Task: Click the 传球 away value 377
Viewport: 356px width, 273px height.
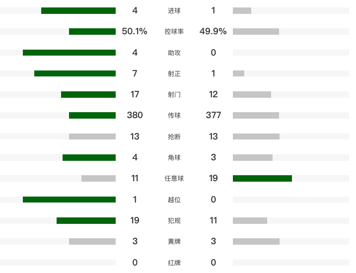Action: coord(213,115)
